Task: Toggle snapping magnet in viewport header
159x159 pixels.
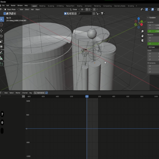Action: (x=87, y=10)
